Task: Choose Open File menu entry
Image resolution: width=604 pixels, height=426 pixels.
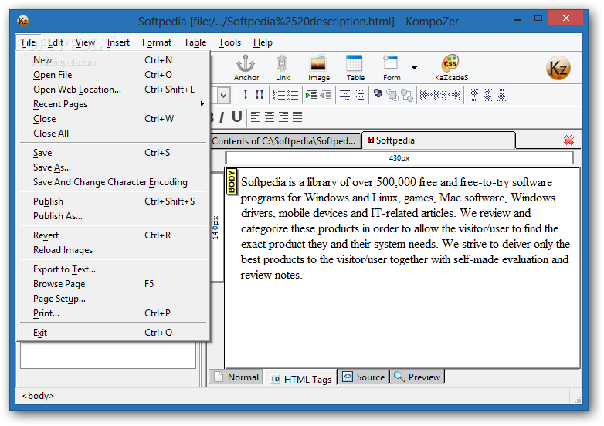Action: point(114,75)
